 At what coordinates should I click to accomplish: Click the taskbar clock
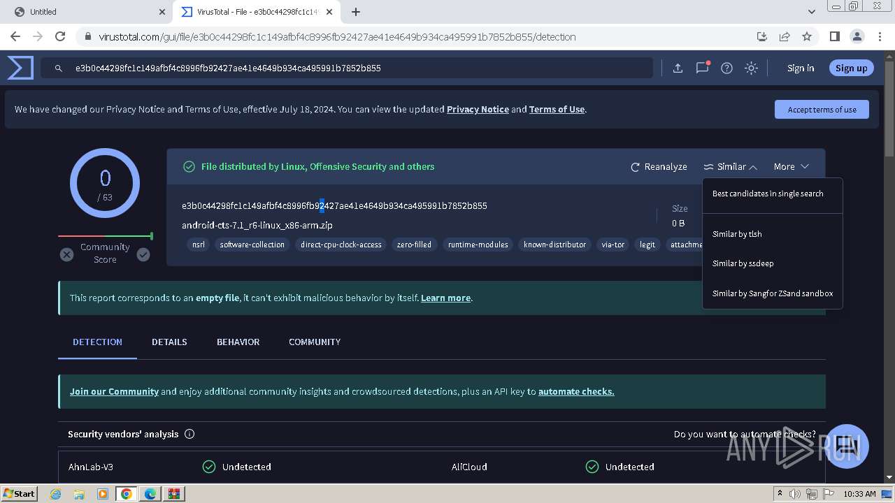click(x=859, y=494)
